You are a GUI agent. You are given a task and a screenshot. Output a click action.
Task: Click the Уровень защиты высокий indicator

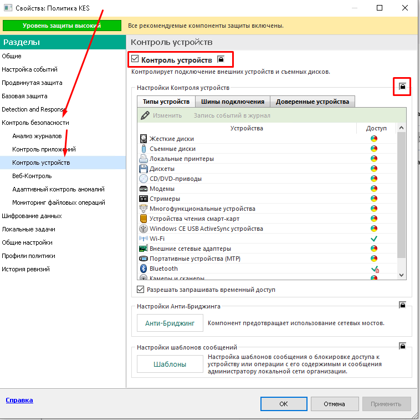tap(62, 26)
